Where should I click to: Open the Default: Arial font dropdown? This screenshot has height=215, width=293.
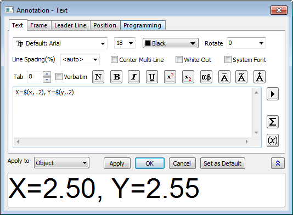[x=60, y=43]
